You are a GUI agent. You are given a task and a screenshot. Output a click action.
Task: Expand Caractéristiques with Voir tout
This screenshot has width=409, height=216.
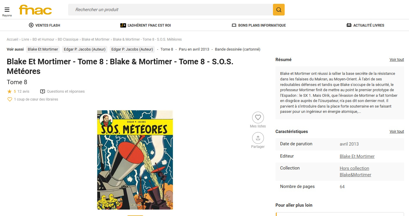396,132
